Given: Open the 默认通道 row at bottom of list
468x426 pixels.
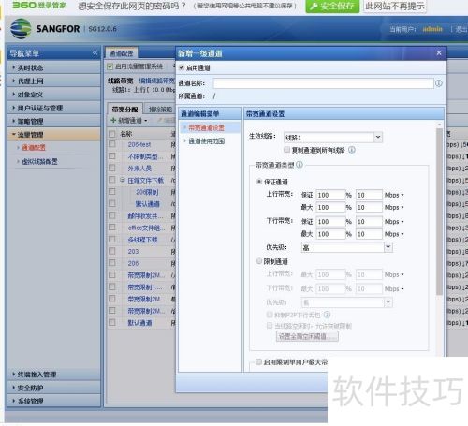Looking at the screenshot, I should tap(139, 323).
